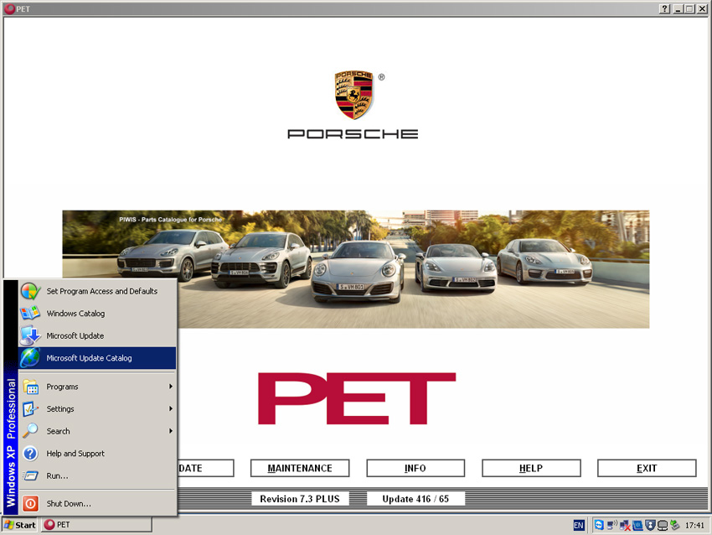Click the PET taskbar button
Image resolution: width=712 pixels, height=535 pixels.
tap(96, 525)
